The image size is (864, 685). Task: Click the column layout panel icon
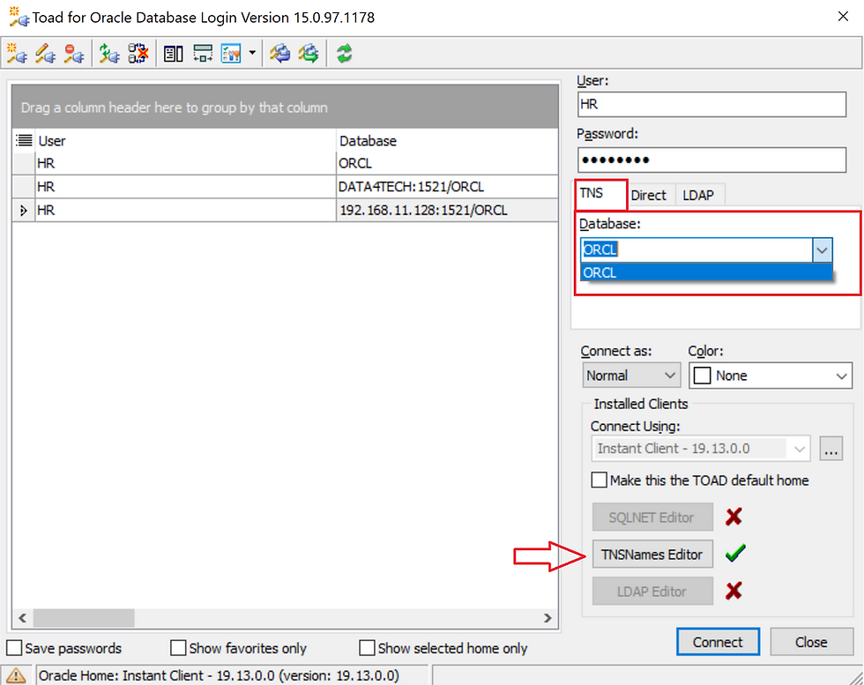pyautogui.click(x=174, y=54)
